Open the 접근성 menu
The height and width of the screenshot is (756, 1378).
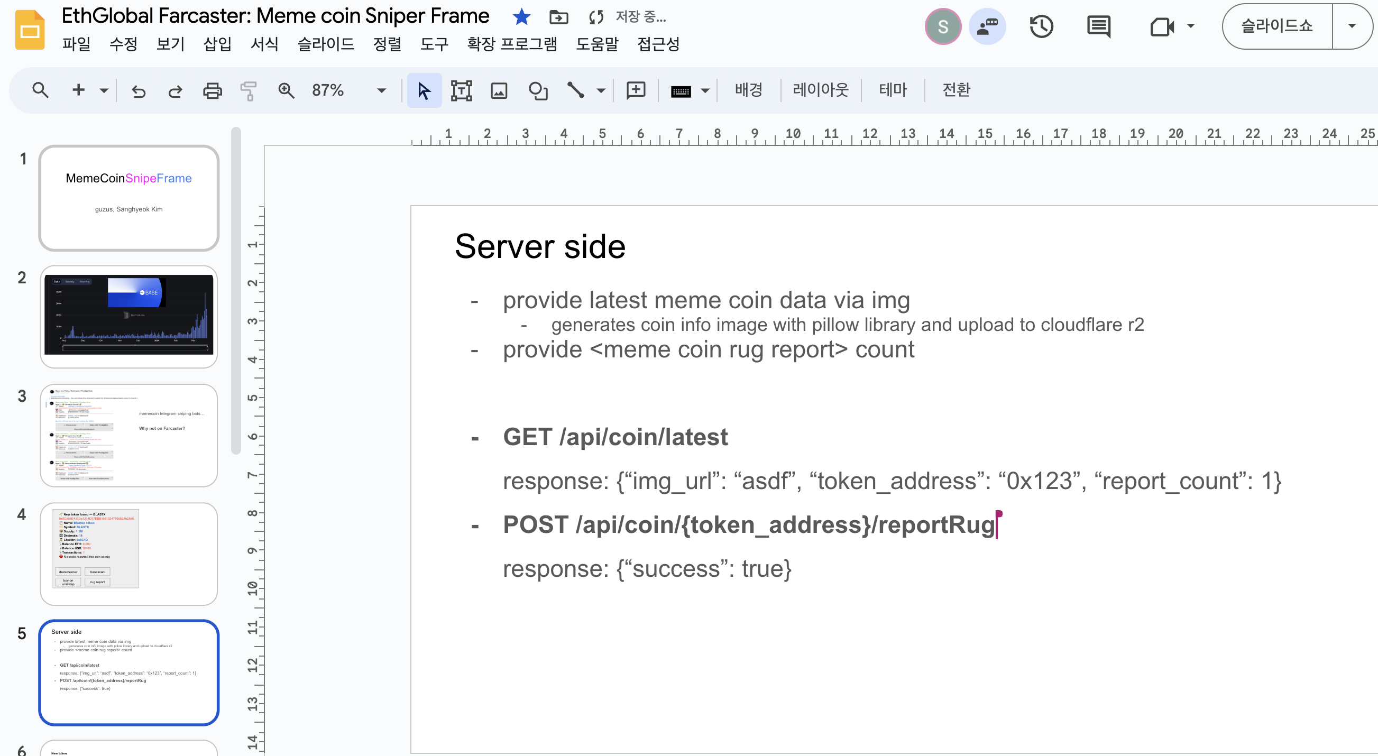[658, 44]
